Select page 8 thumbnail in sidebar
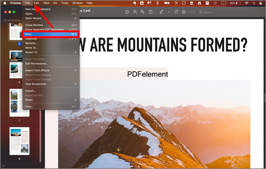266x169 pixels. [x=19, y=141]
